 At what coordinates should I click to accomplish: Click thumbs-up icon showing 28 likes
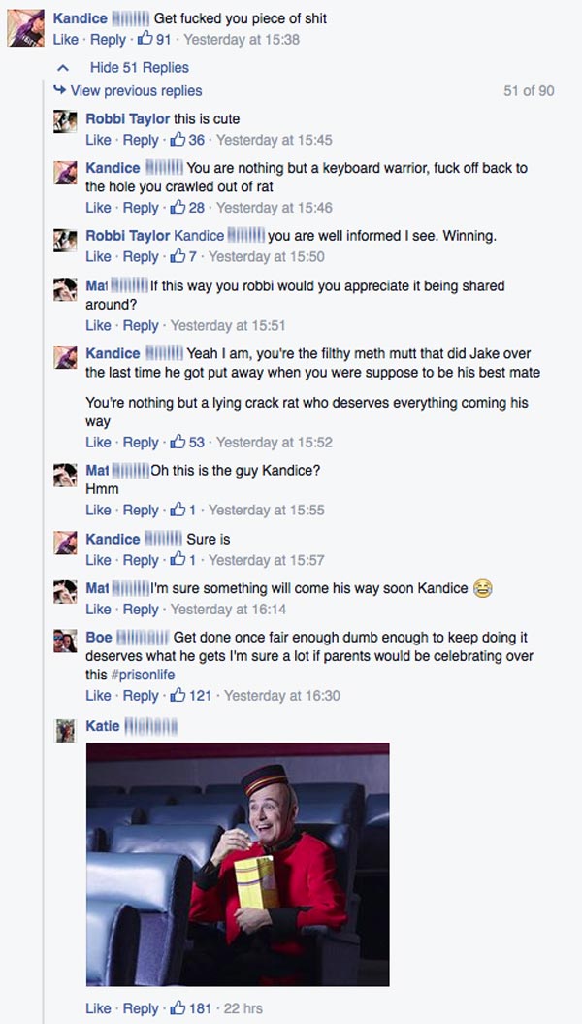(x=178, y=207)
